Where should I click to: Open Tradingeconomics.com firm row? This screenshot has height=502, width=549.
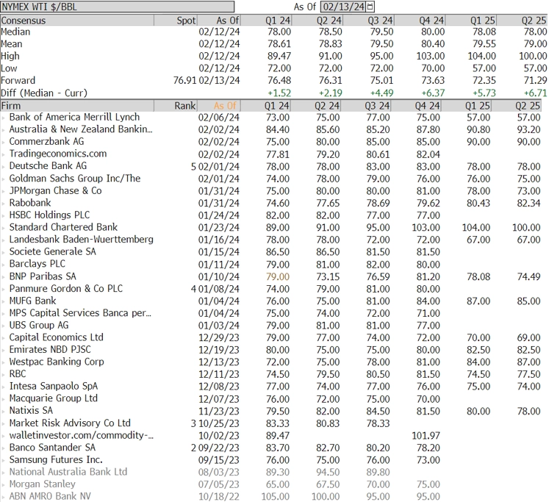pos(270,154)
